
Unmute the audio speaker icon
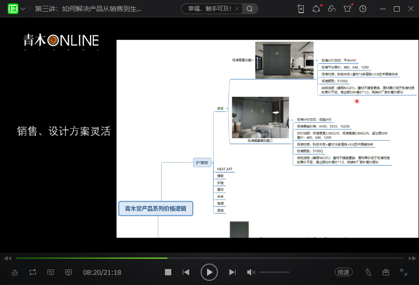(x=251, y=272)
